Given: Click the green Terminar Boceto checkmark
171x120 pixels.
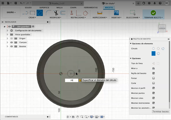Looking at the screenshot, I should click(x=153, y=13).
